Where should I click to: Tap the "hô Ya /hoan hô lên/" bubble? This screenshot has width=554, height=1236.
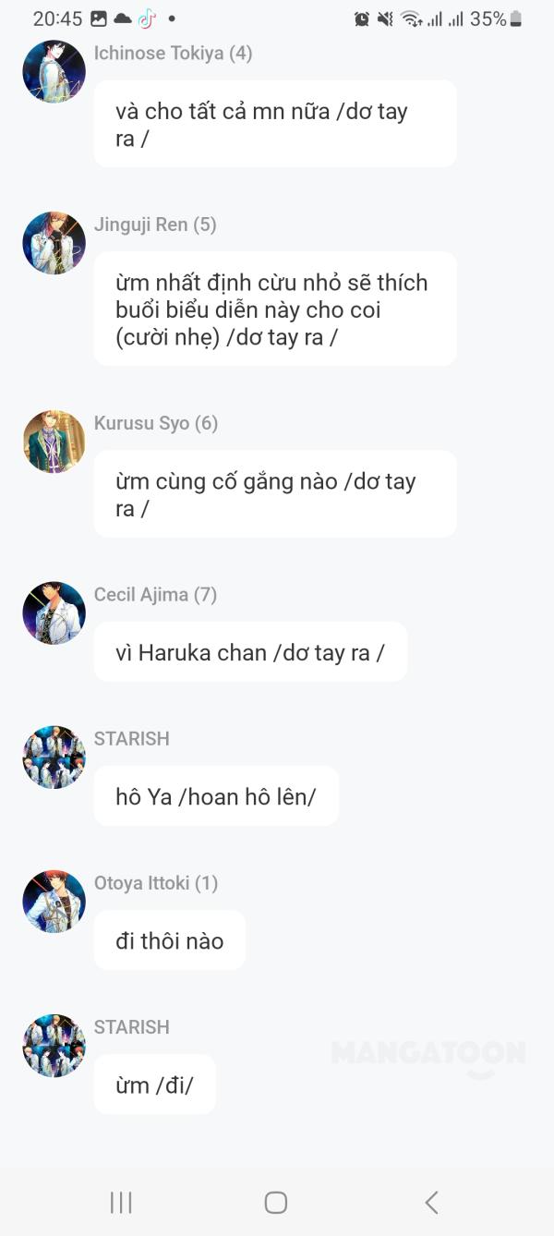[x=216, y=796]
